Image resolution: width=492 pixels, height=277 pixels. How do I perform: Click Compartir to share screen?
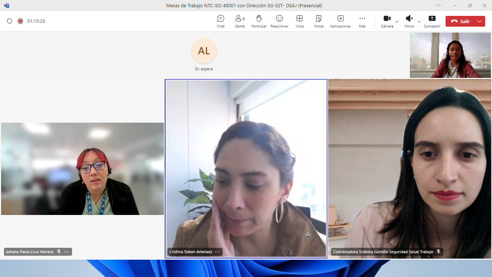click(x=432, y=21)
